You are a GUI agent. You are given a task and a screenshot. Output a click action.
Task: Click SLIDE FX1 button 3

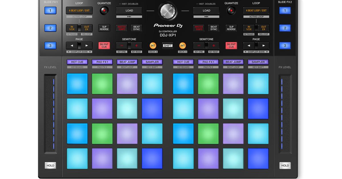[x=50, y=46]
